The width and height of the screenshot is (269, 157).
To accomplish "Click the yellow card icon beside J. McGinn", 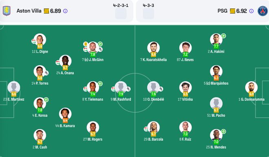I will tap(85, 44).
